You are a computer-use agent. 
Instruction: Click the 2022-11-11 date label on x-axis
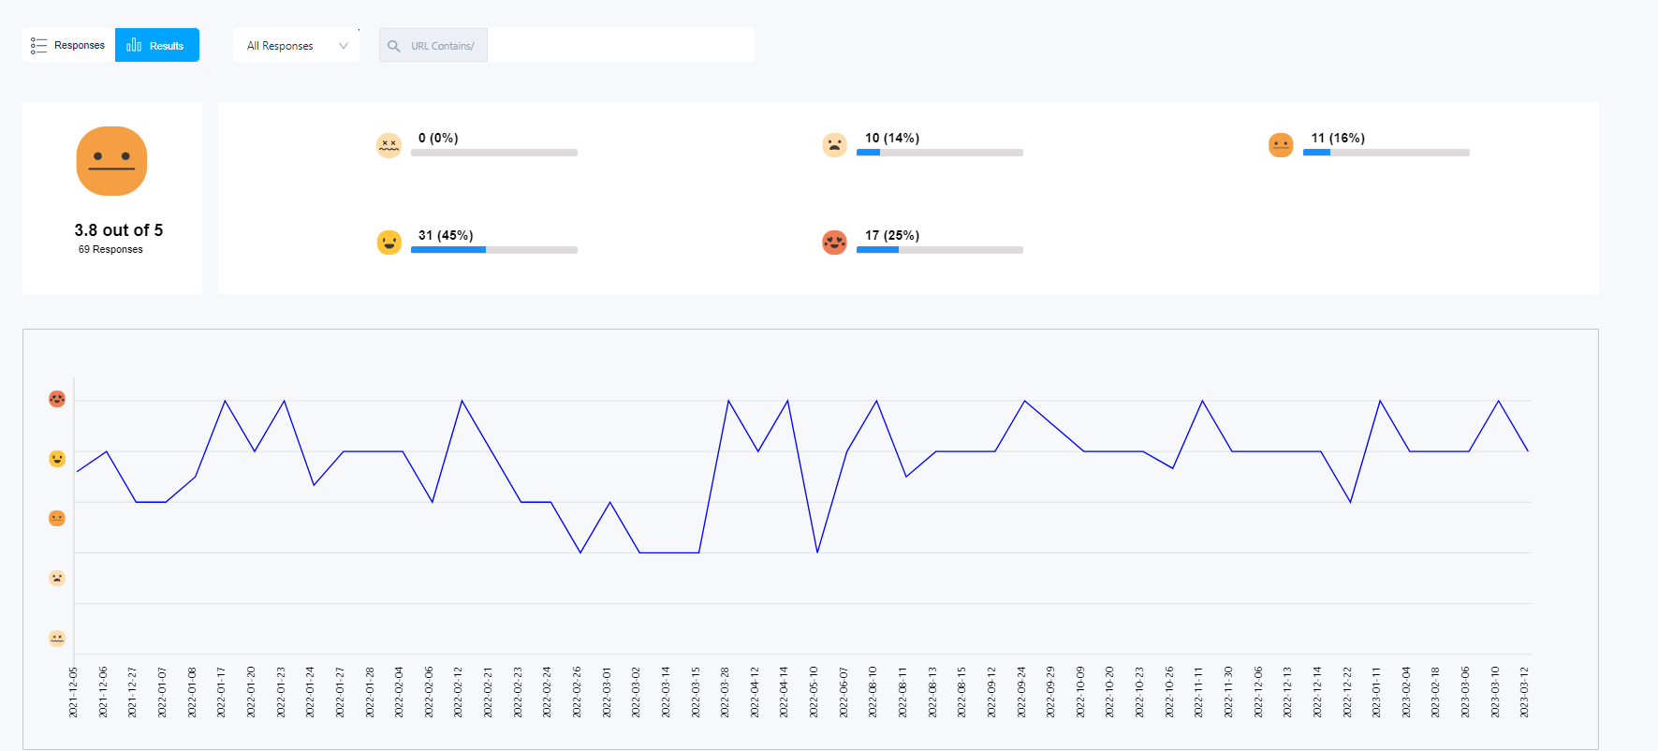tap(1198, 693)
